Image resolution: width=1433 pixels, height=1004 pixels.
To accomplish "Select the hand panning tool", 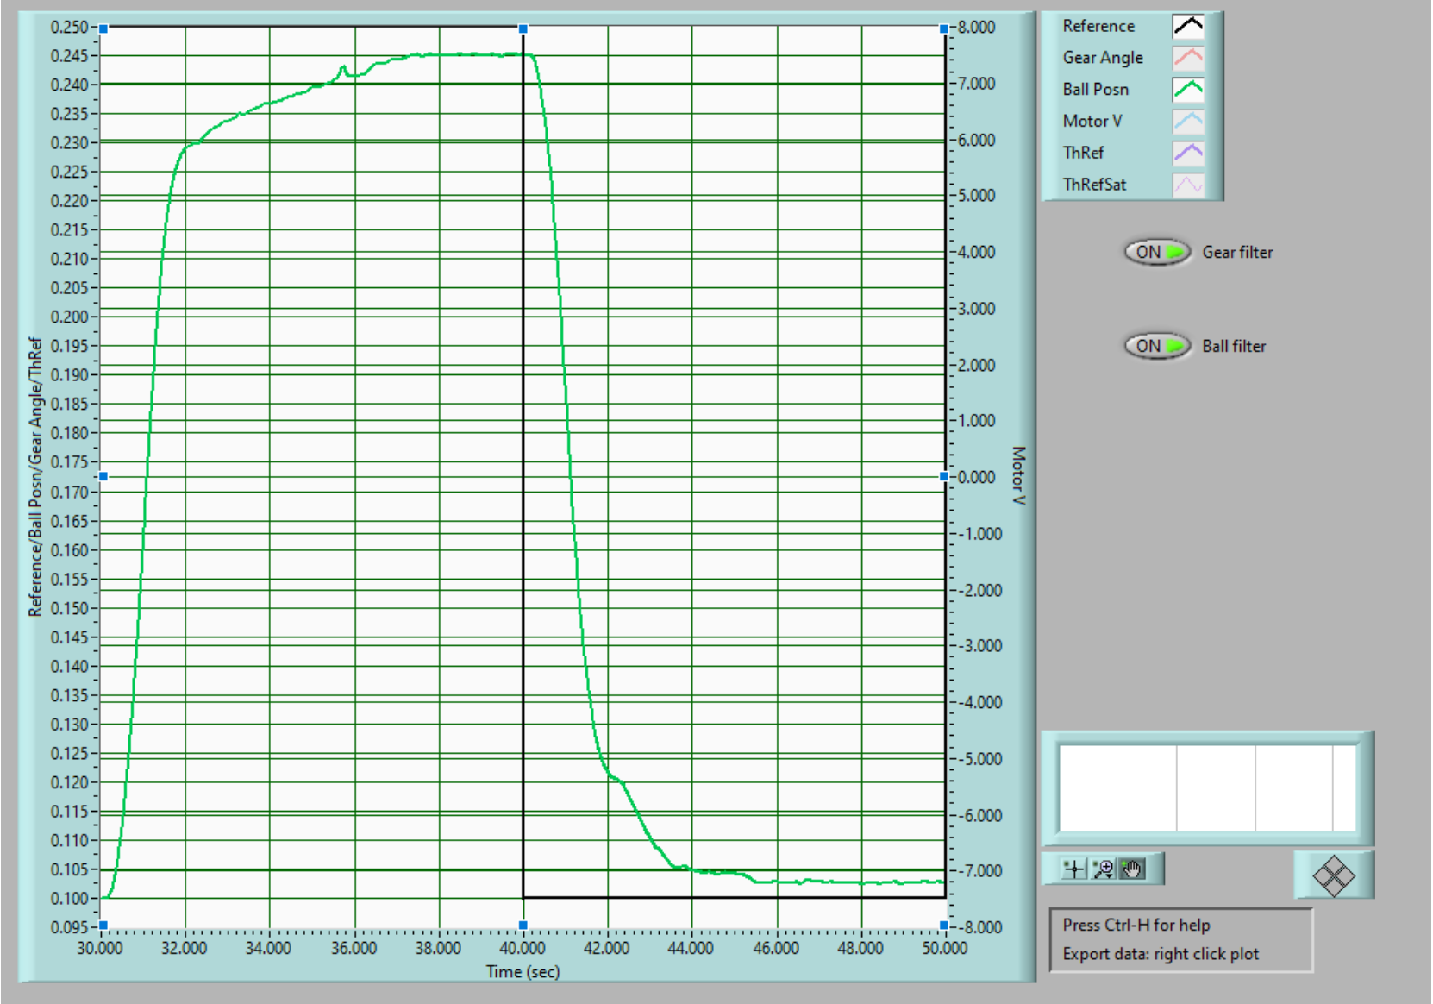I will [x=1132, y=869].
